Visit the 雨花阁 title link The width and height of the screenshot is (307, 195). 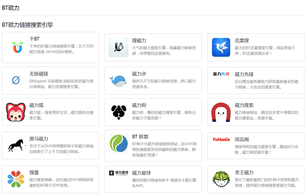242,139
